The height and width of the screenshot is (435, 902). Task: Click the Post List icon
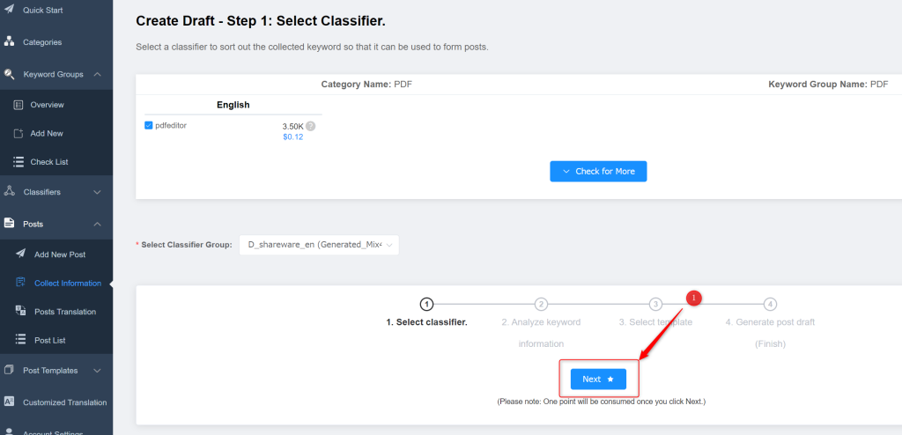click(21, 340)
